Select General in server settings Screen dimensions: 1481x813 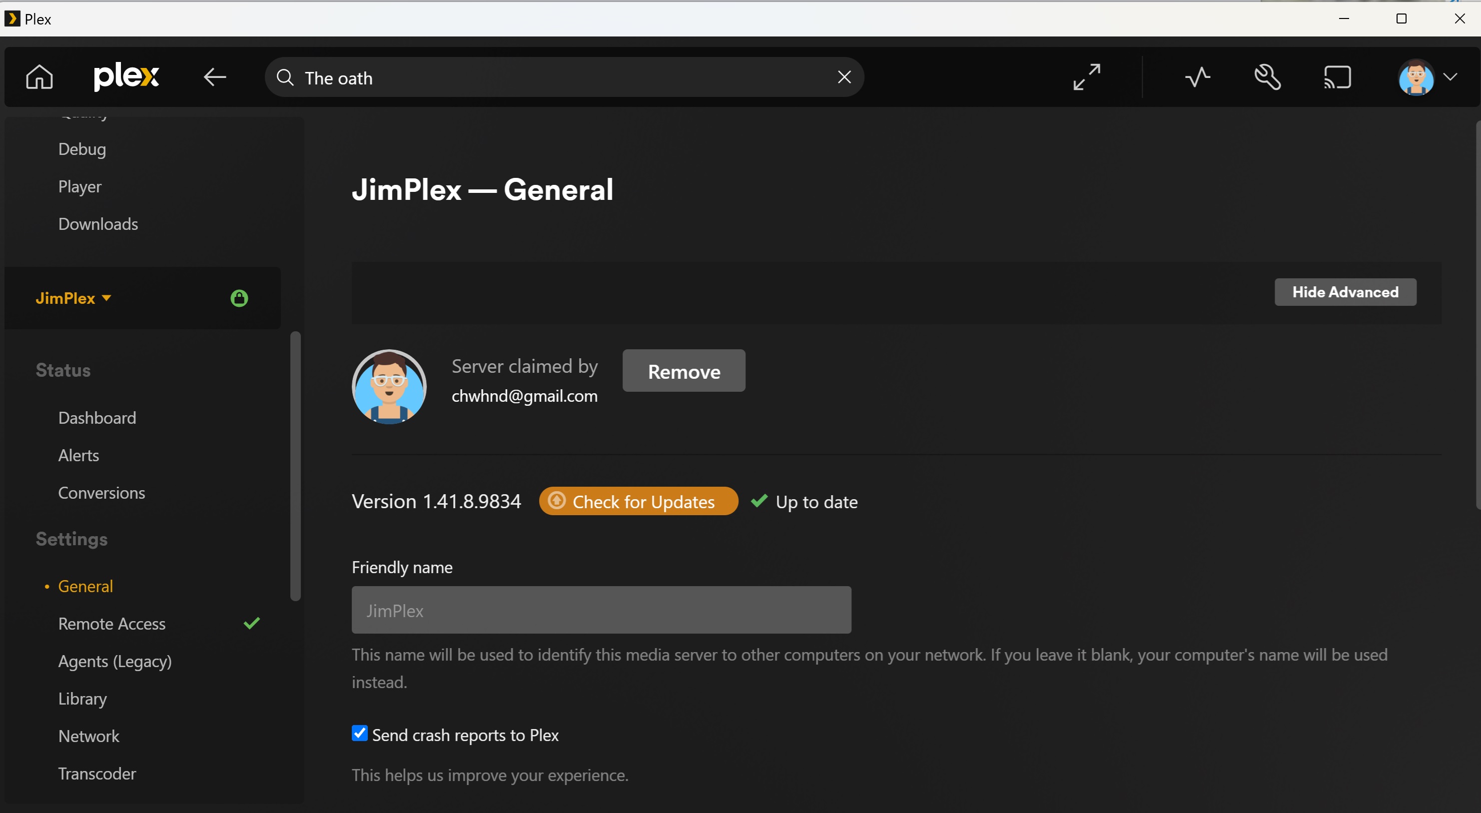pyautogui.click(x=85, y=586)
